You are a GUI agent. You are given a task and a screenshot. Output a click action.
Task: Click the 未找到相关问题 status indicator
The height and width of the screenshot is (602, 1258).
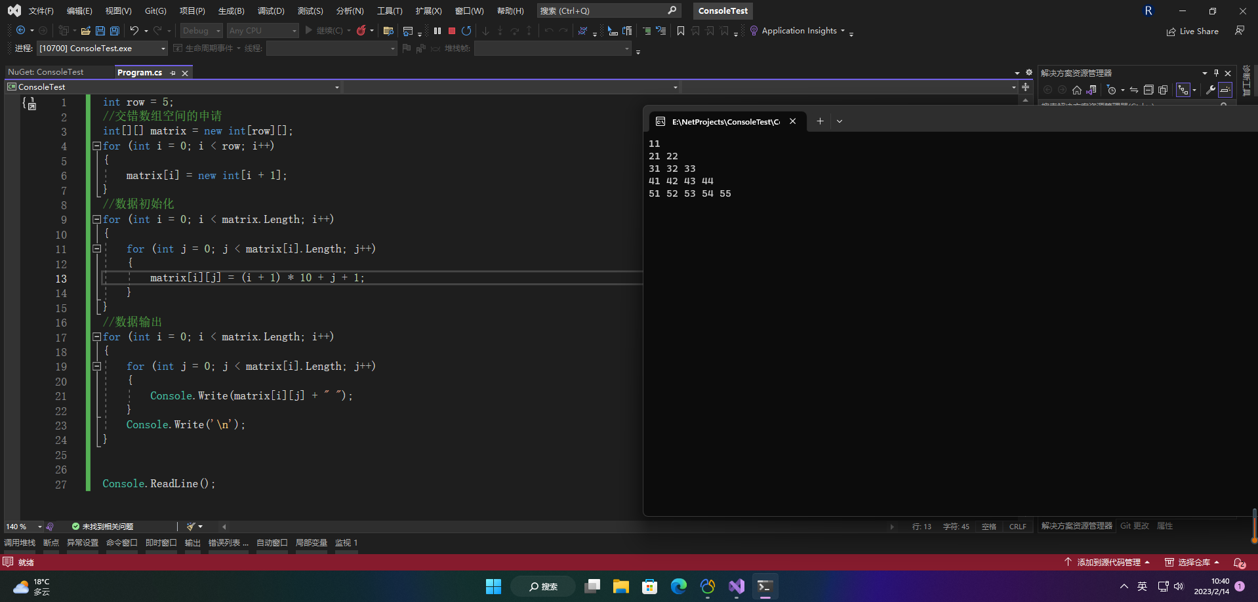[102, 527]
